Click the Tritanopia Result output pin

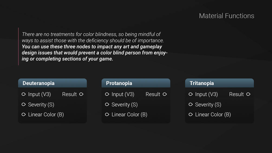[x=248, y=94]
